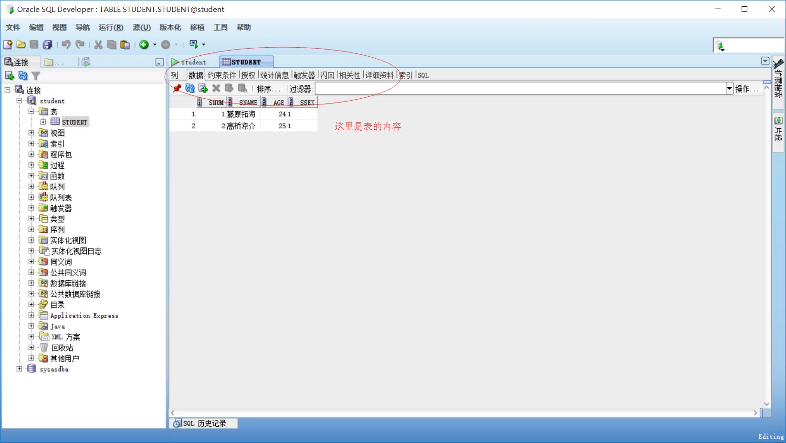Click the Redo toolbar icon
This screenshot has width=786, height=443.
pyautogui.click(x=80, y=44)
